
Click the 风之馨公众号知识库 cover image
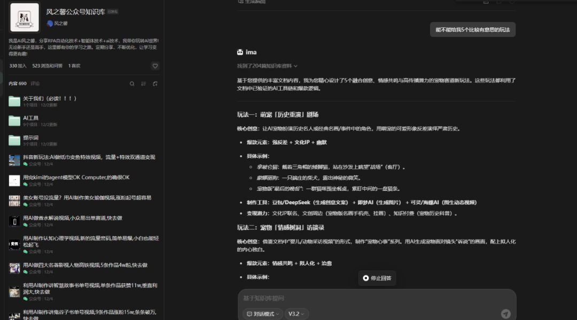tap(25, 17)
